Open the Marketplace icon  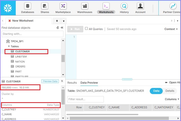[63, 6]
